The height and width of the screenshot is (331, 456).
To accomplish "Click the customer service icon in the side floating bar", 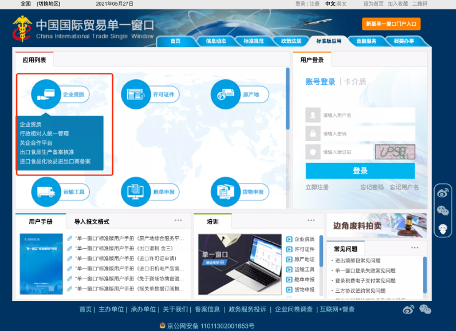I will 443,229.
